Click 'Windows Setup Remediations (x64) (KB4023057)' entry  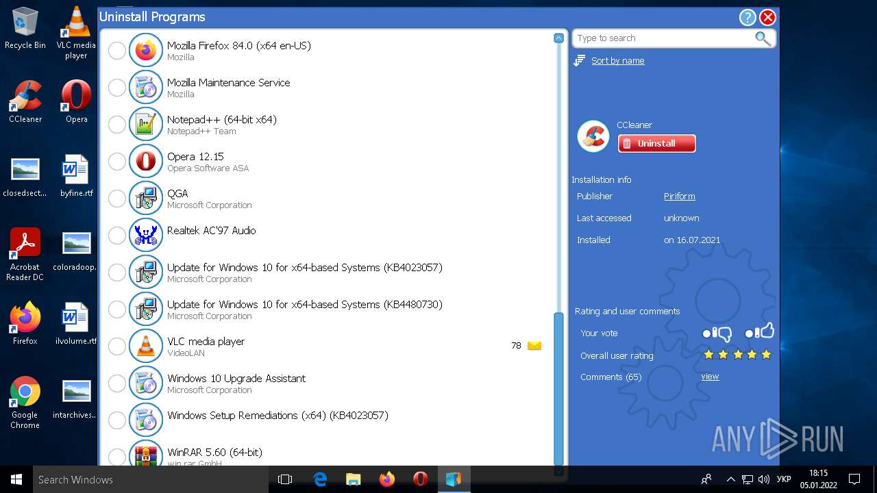pyautogui.click(x=277, y=416)
